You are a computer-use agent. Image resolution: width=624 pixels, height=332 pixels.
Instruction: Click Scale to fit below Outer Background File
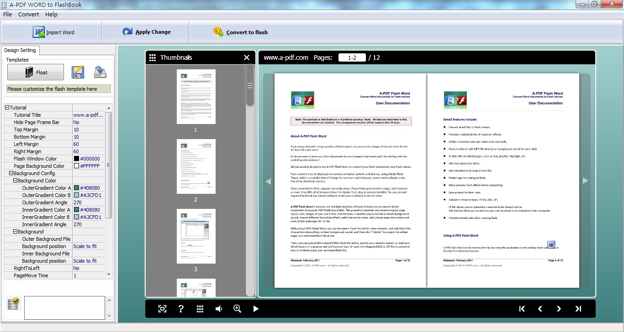click(x=85, y=246)
